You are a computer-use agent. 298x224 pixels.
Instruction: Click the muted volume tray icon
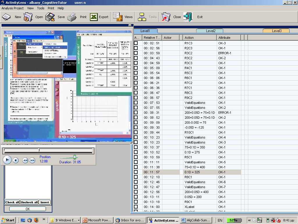[x=278, y=220]
